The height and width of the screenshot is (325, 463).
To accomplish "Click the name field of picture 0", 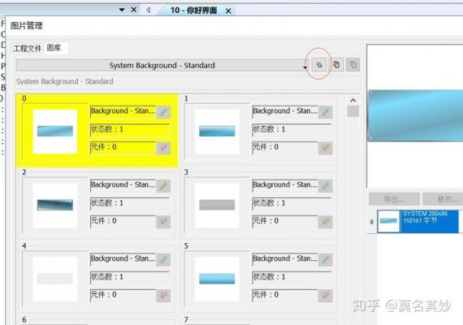I will pyautogui.click(x=123, y=111).
